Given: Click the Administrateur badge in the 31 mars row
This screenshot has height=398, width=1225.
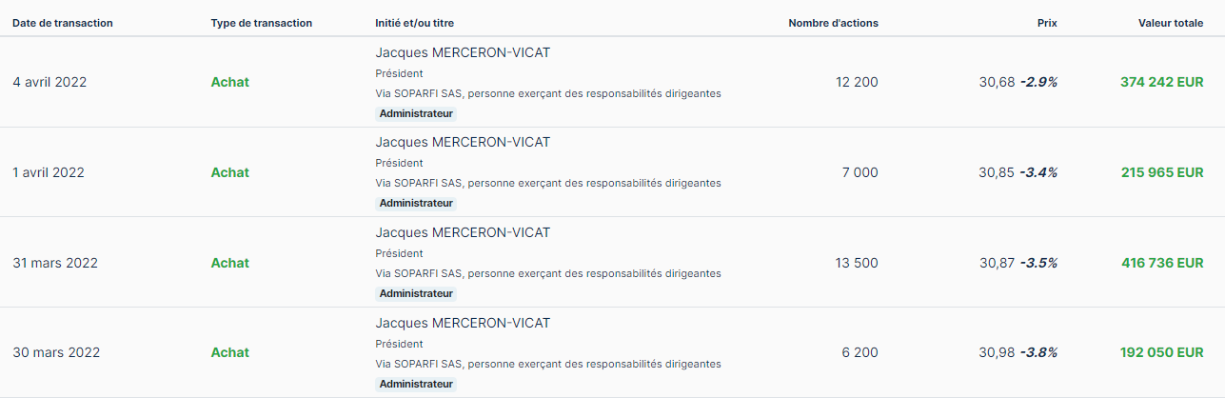Looking at the screenshot, I should tap(416, 293).
